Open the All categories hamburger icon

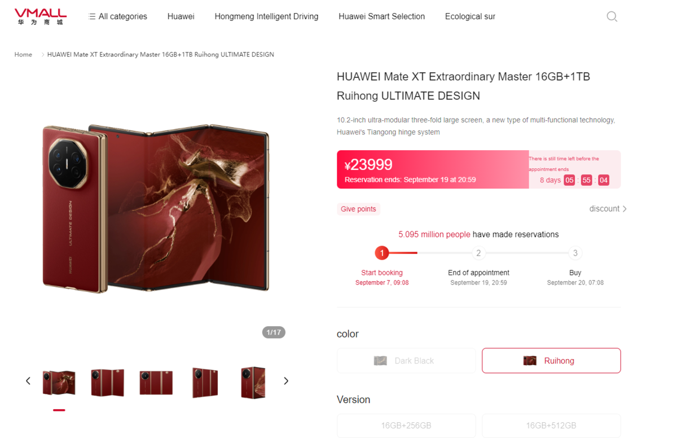point(92,16)
